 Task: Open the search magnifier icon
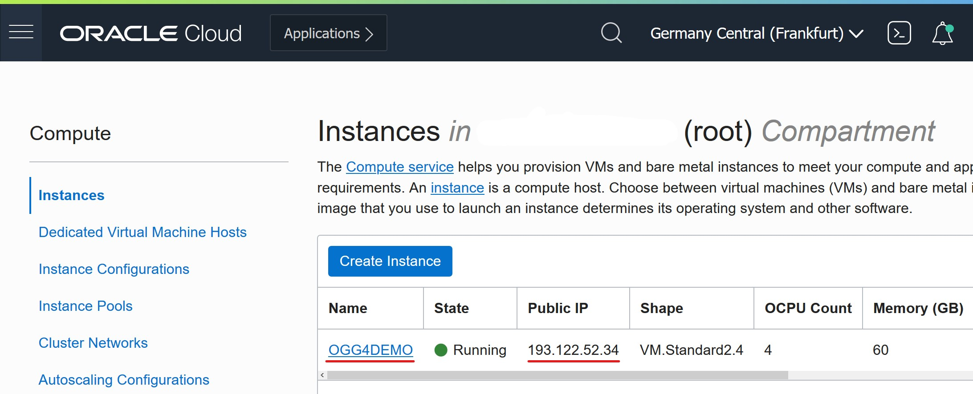pyautogui.click(x=611, y=33)
